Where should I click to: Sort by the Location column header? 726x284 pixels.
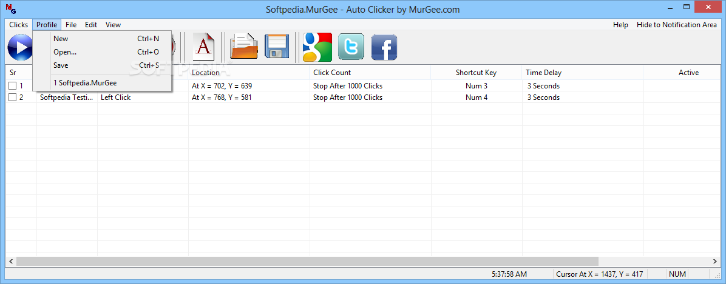click(249, 73)
